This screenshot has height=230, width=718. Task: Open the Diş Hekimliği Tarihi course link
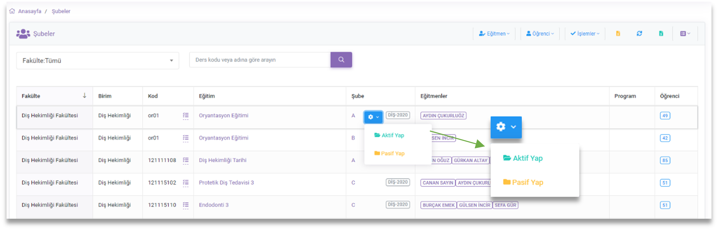coord(223,160)
